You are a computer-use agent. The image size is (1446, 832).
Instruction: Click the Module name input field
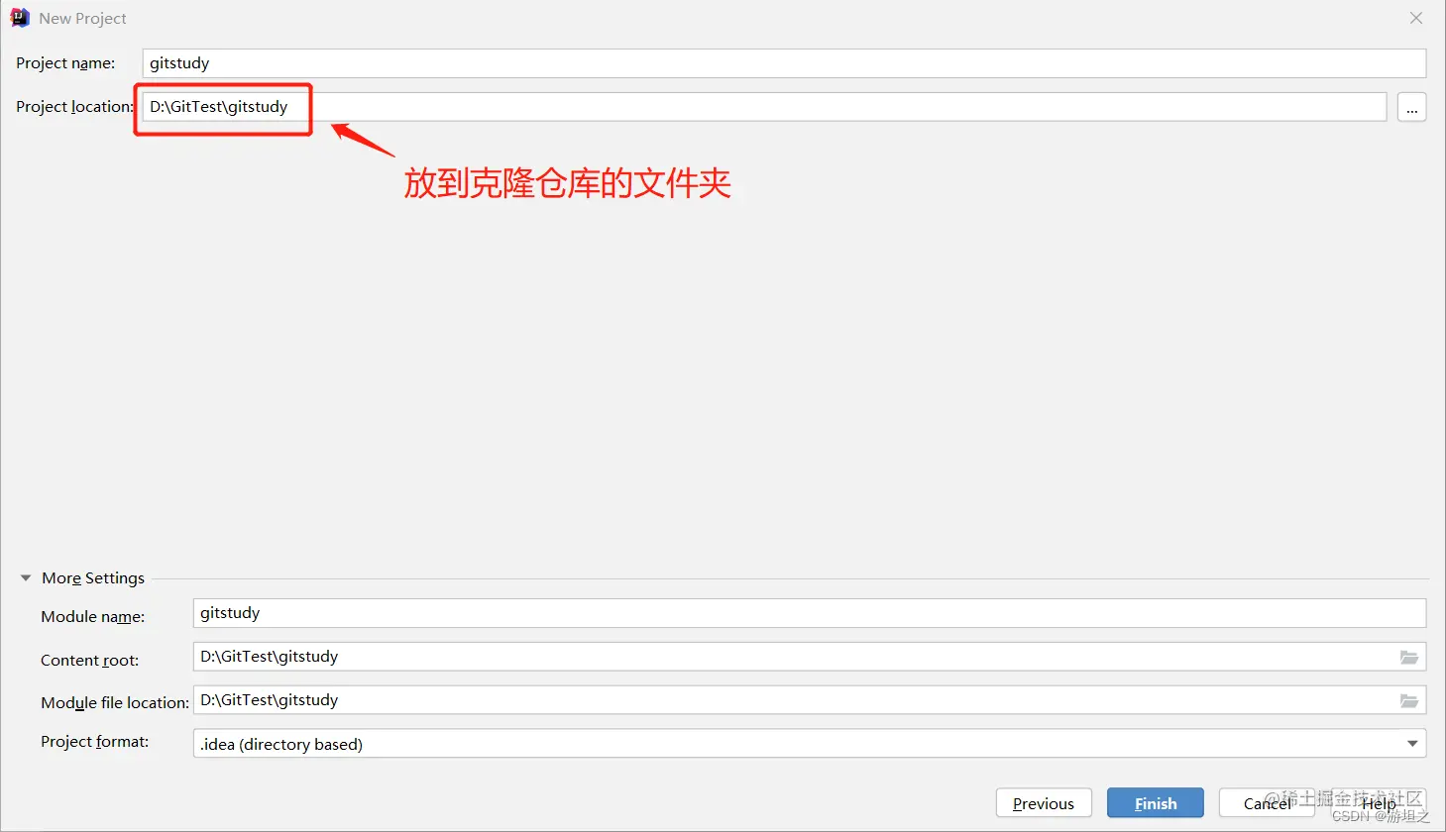coord(809,613)
